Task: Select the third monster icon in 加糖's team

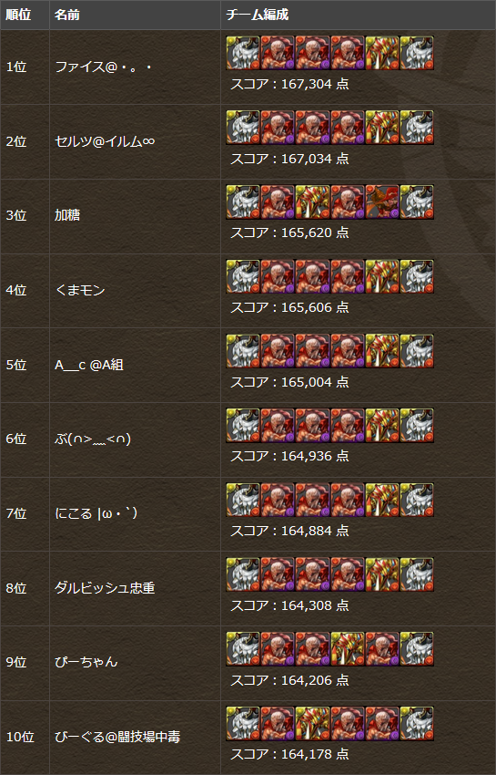Action: (x=312, y=201)
